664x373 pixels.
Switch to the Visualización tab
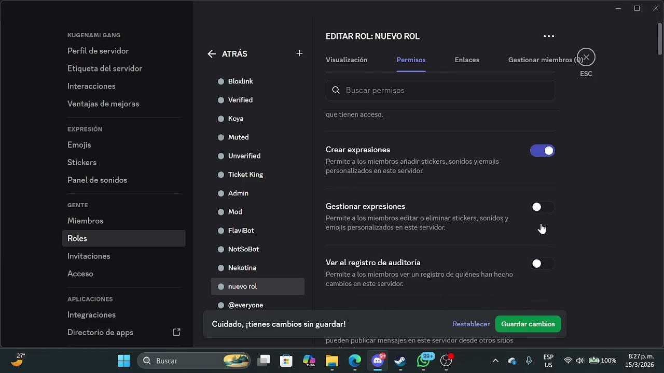(x=347, y=60)
